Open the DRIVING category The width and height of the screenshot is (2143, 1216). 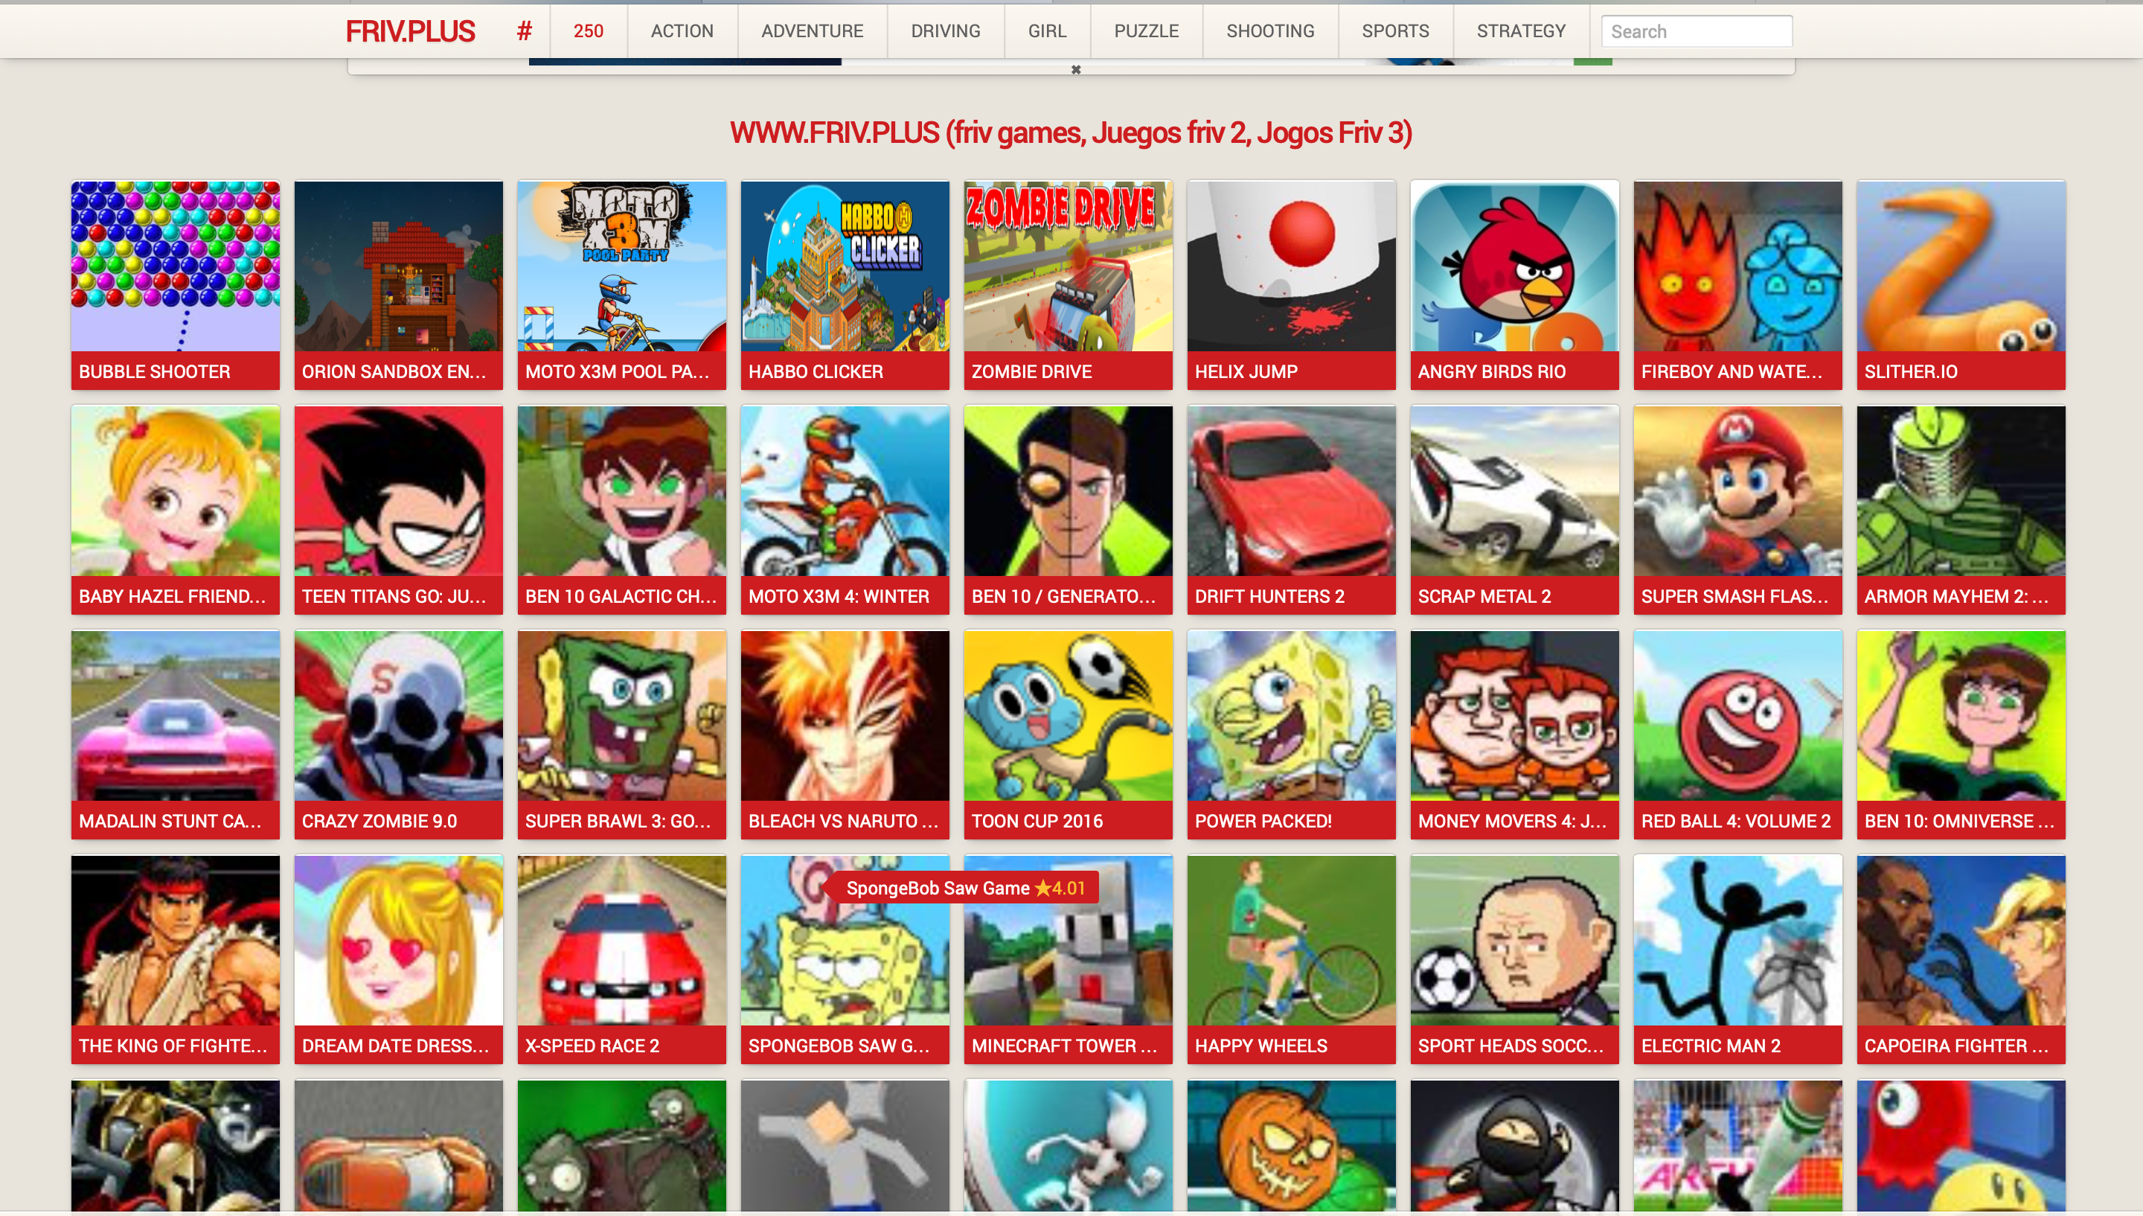[x=946, y=32]
